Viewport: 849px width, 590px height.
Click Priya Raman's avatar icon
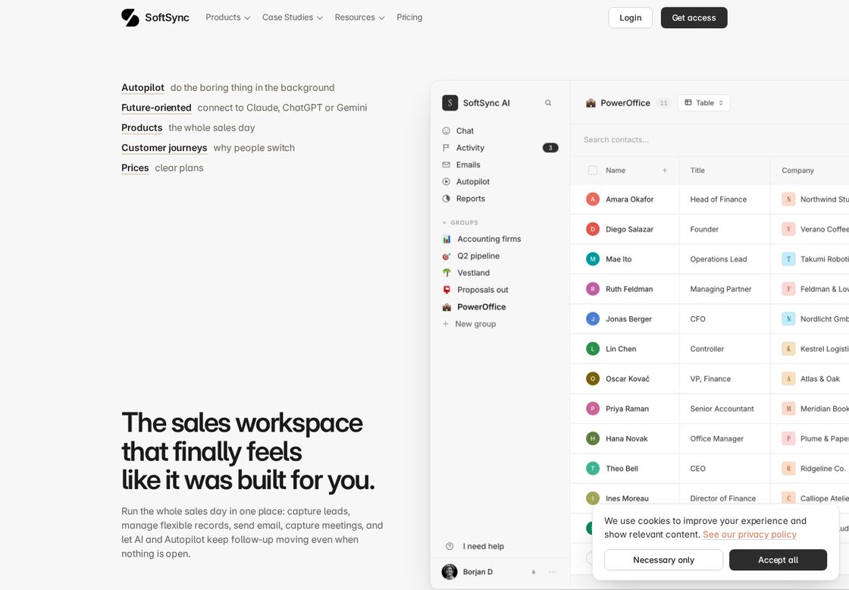[593, 409]
